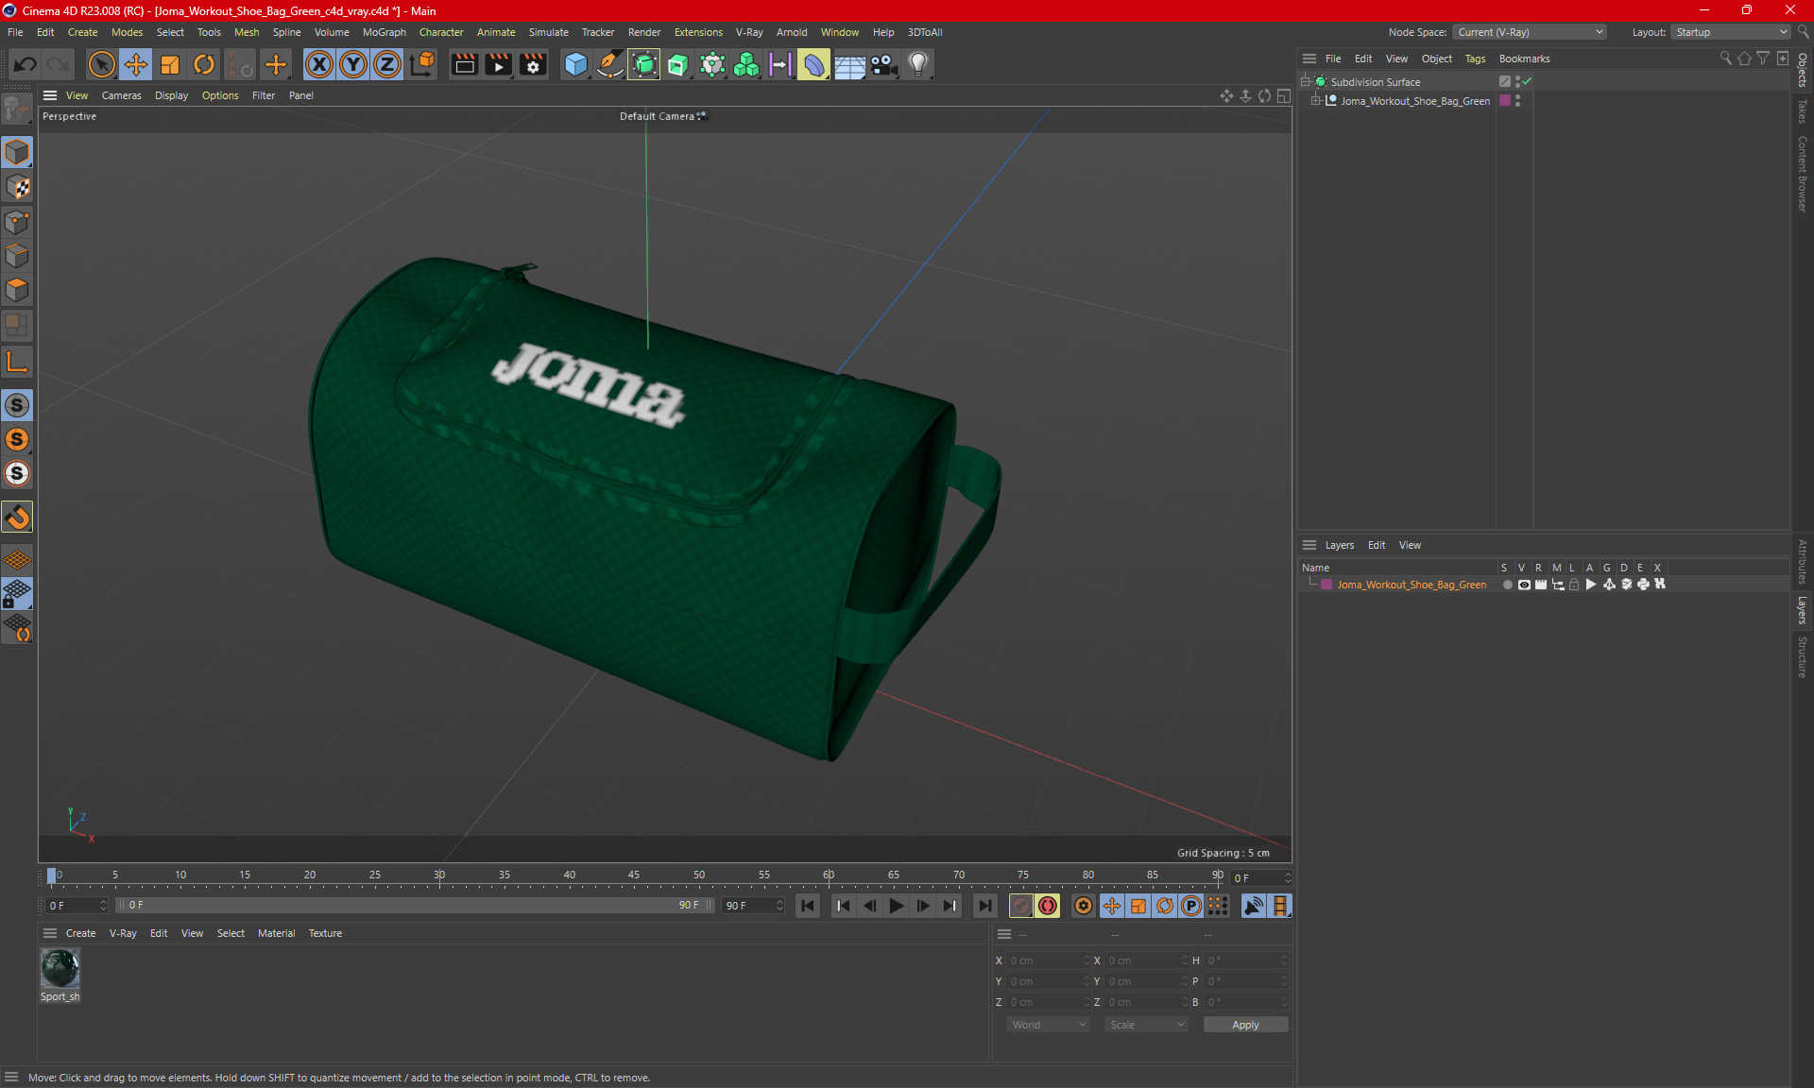Image resolution: width=1814 pixels, height=1088 pixels.
Task: Collapse the Subdivision Surface tree node
Action: click(x=1307, y=82)
